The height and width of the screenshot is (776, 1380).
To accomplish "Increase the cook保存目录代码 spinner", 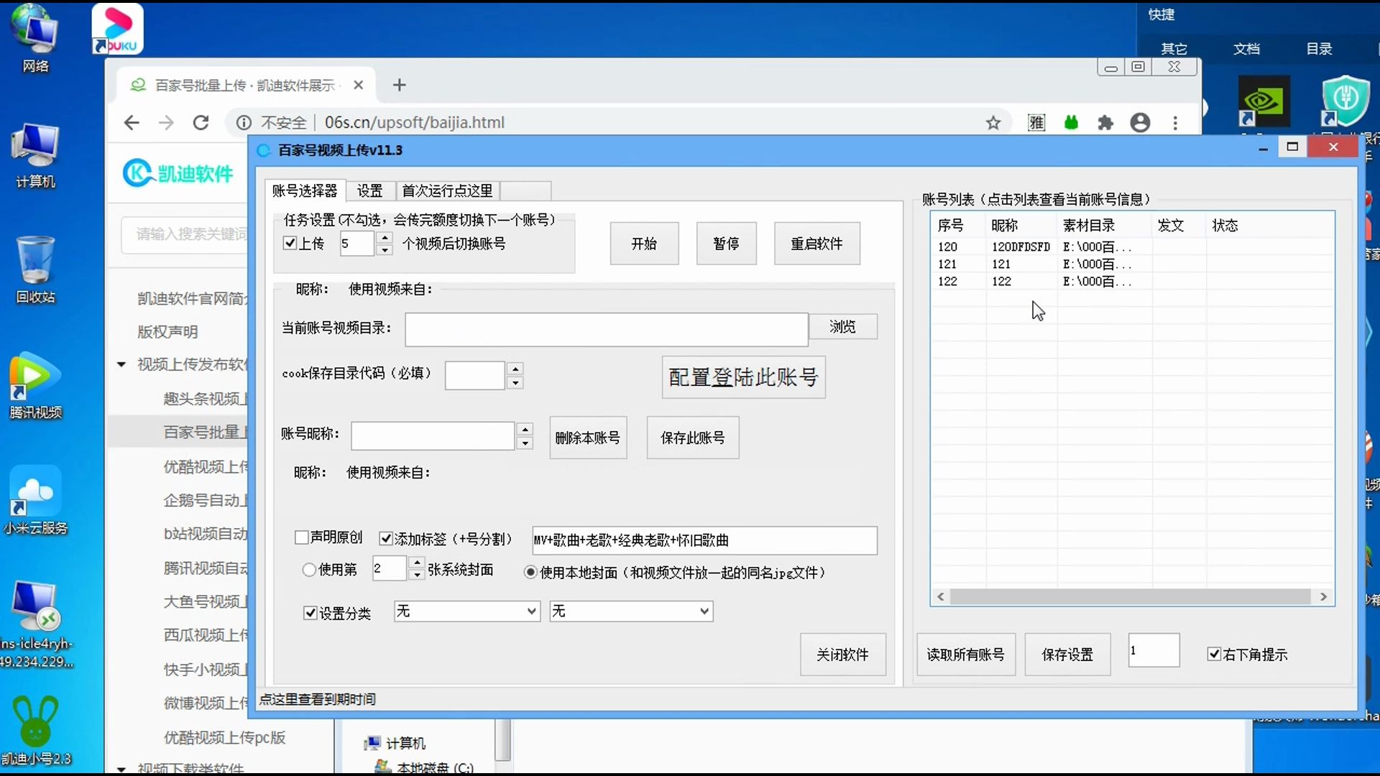I will [x=515, y=369].
